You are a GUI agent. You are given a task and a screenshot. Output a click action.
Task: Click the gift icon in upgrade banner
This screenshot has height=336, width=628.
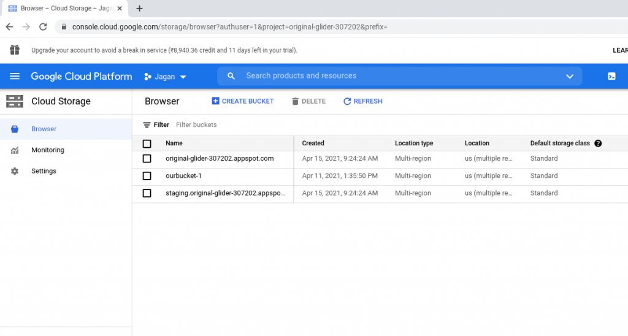pyautogui.click(x=15, y=50)
